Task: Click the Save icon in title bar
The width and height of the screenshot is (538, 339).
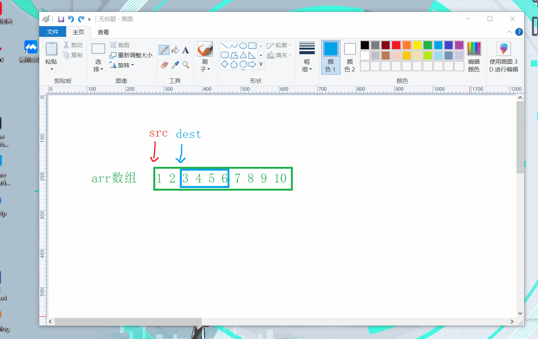Action: 61,19
